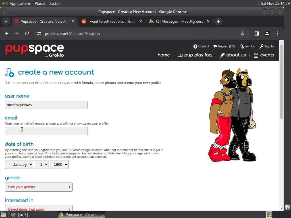Click the Pupspace Chrome taskbar button
This screenshot has height=218, width=291.
[x=82, y=215]
